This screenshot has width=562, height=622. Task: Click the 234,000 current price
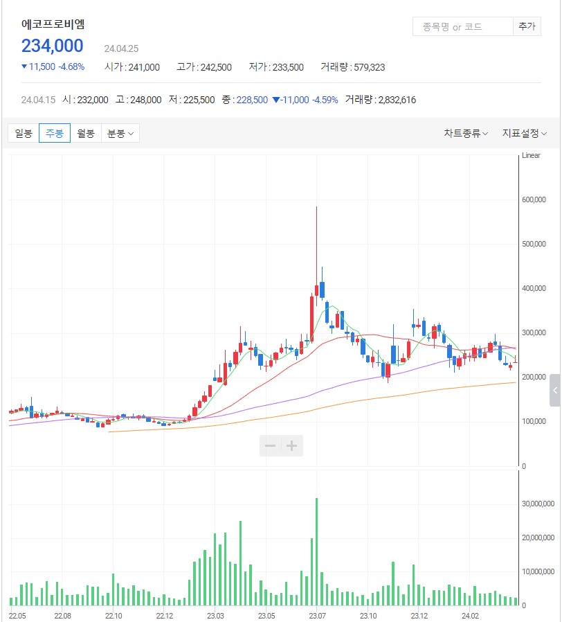(53, 46)
